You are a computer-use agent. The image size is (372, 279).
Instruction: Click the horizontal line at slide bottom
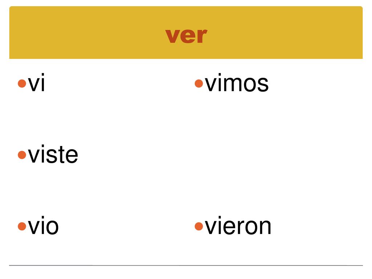tap(186, 265)
